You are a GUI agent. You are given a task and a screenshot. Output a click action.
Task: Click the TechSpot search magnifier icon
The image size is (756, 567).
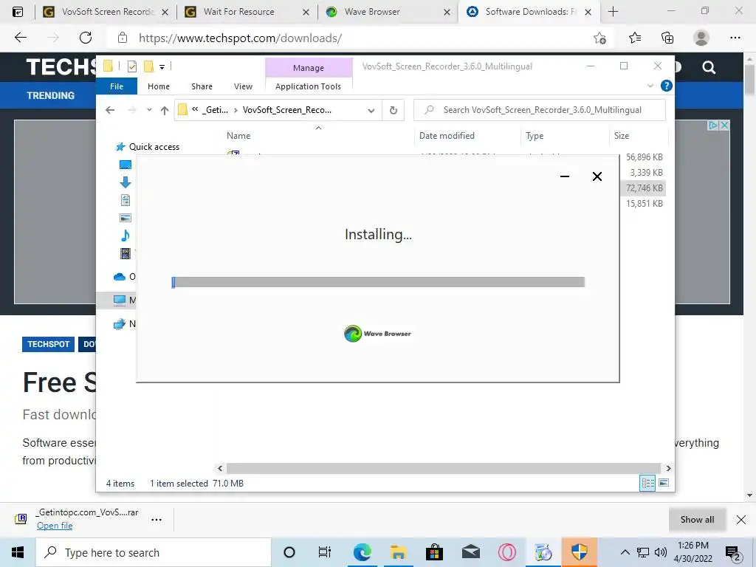click(709, 67)
